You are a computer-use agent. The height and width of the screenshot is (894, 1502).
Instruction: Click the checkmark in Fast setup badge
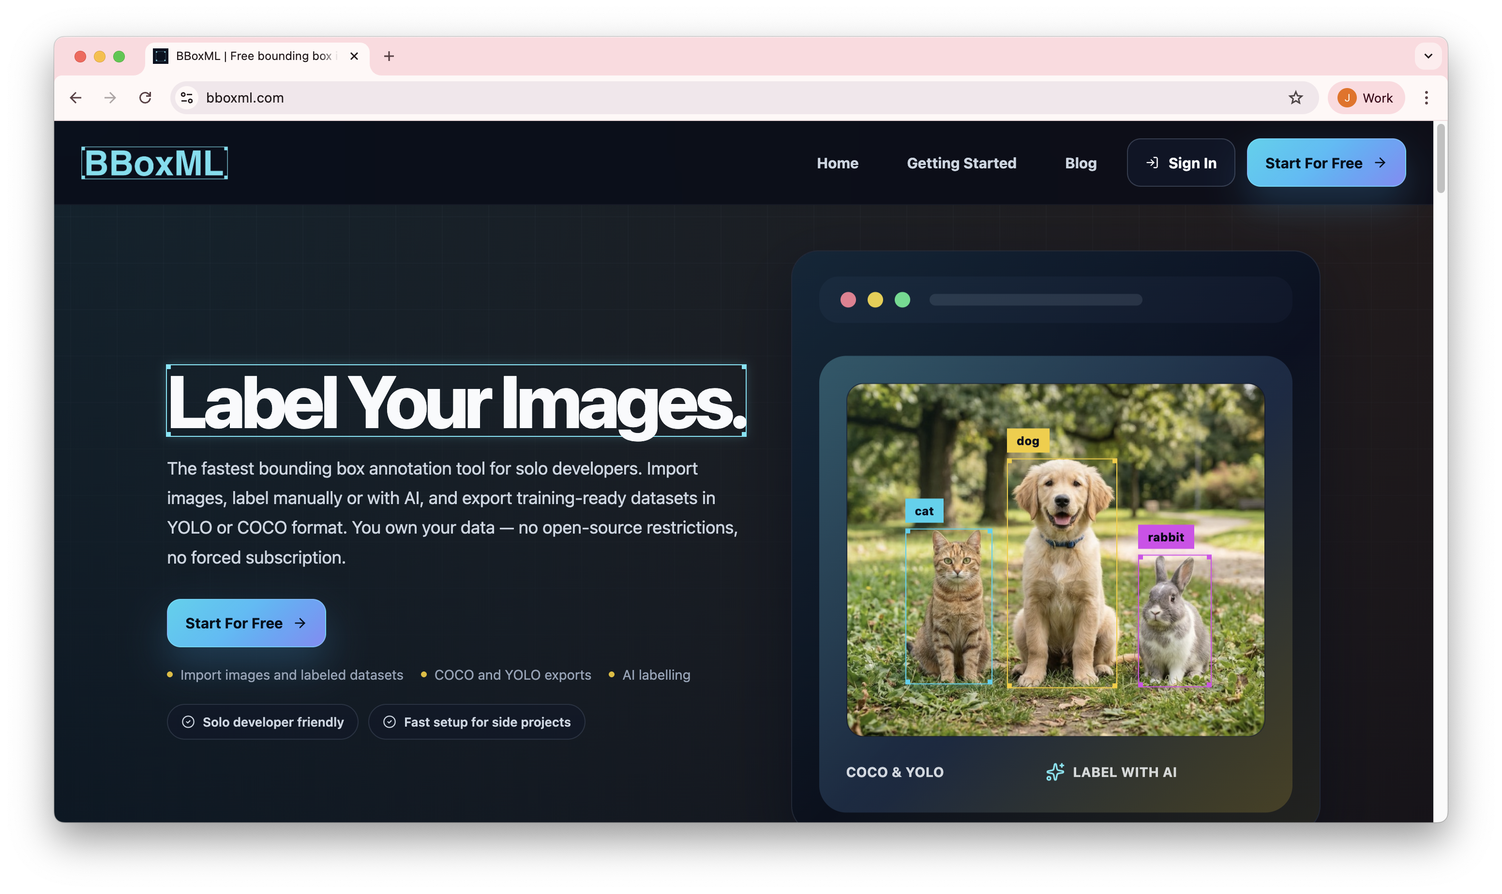pos(389,721)
